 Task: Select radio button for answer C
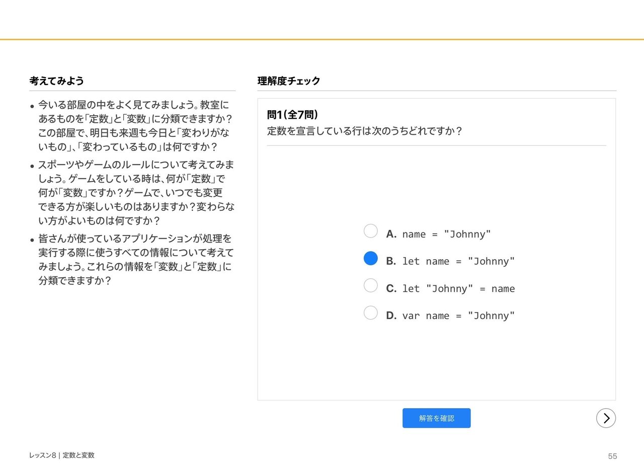click(370, 285)
